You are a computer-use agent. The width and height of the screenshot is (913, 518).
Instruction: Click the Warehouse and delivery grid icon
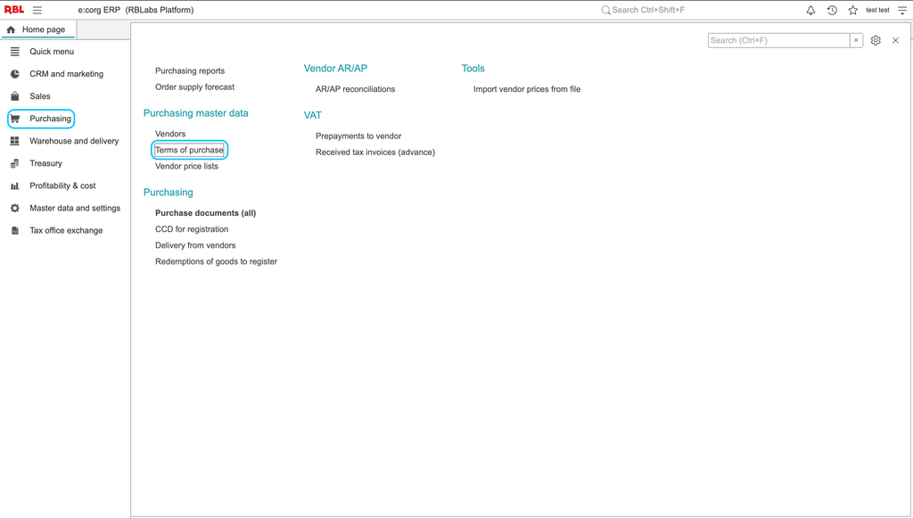pos(15,141)
